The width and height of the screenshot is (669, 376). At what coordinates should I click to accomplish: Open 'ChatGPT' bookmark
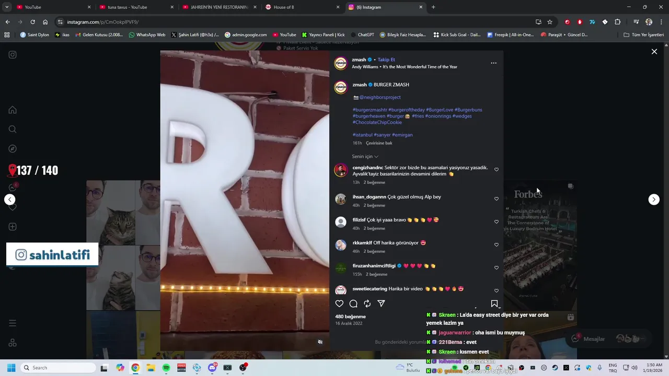pyautogui.click(x=362, y=35)
